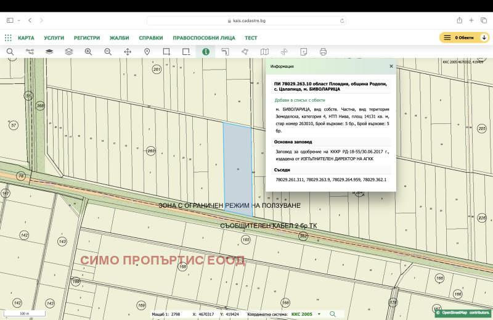493x320 pixels.
Task: Click the zoom out magnifier tool
Action: [108, 52]
